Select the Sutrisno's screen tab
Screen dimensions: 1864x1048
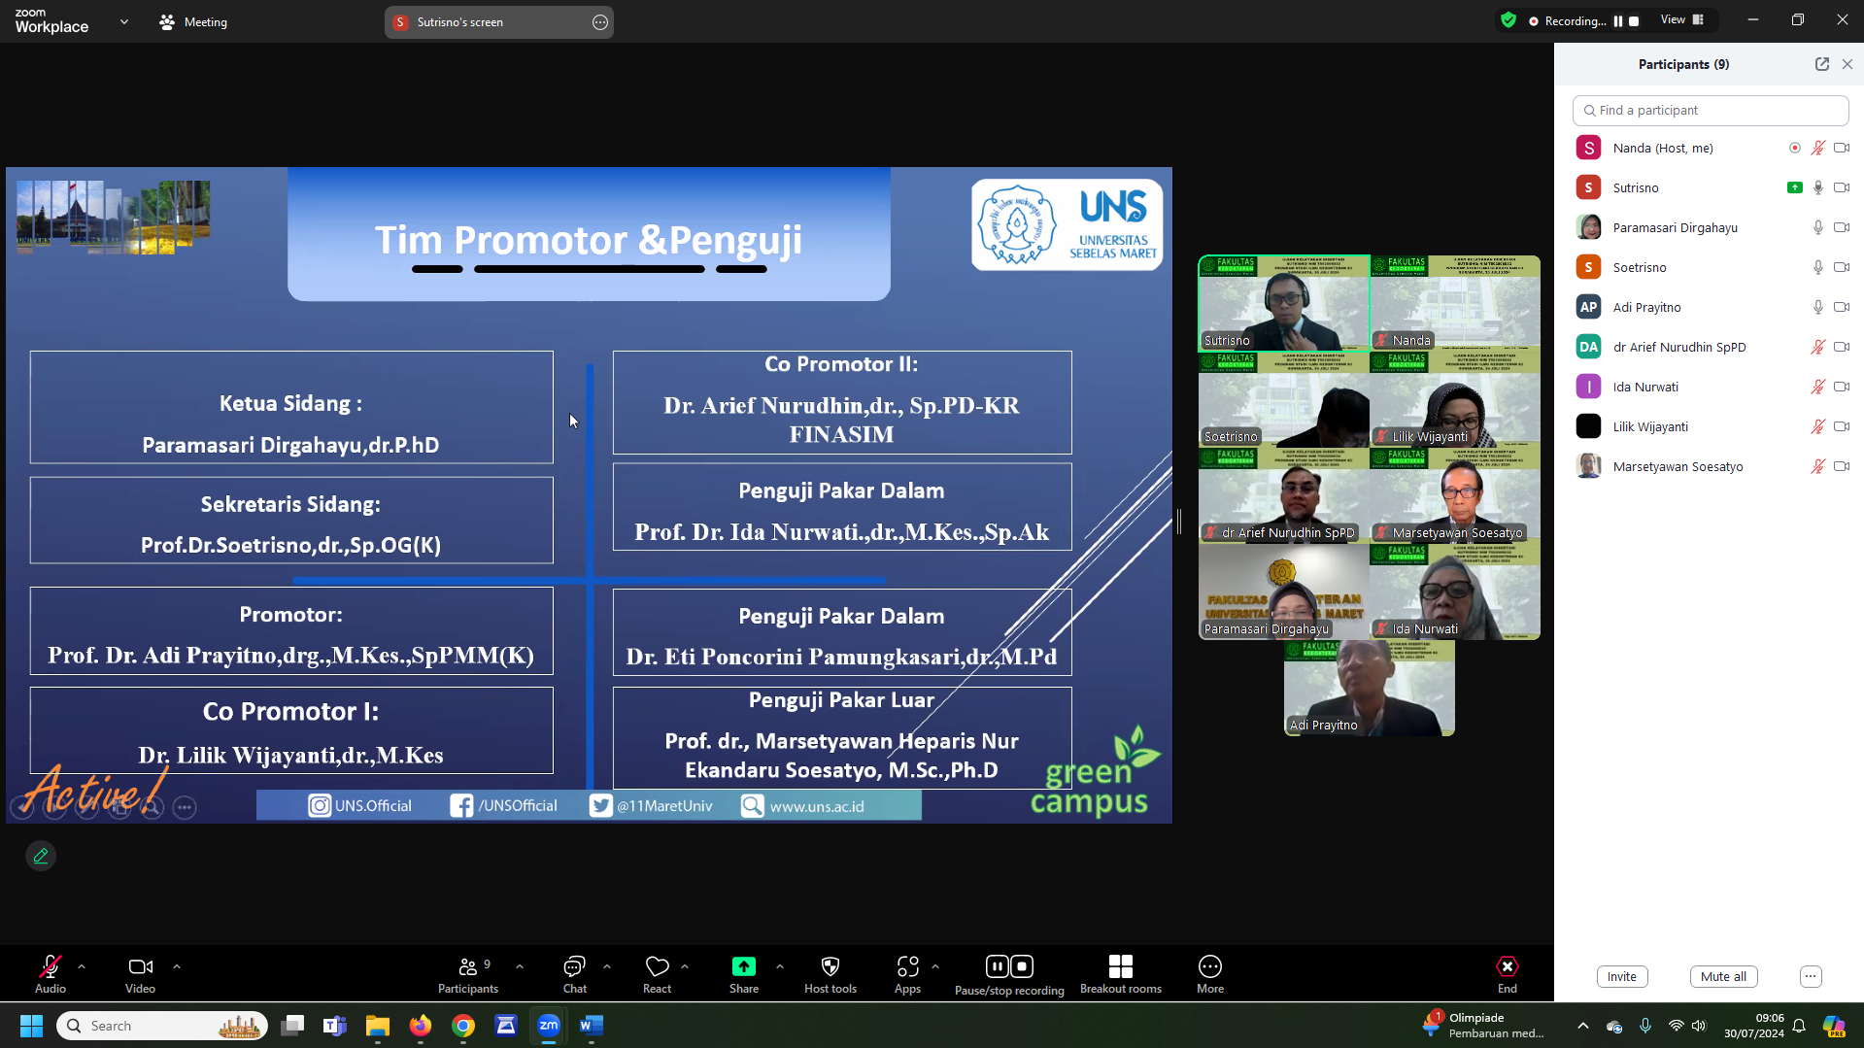tap(498, 22)
